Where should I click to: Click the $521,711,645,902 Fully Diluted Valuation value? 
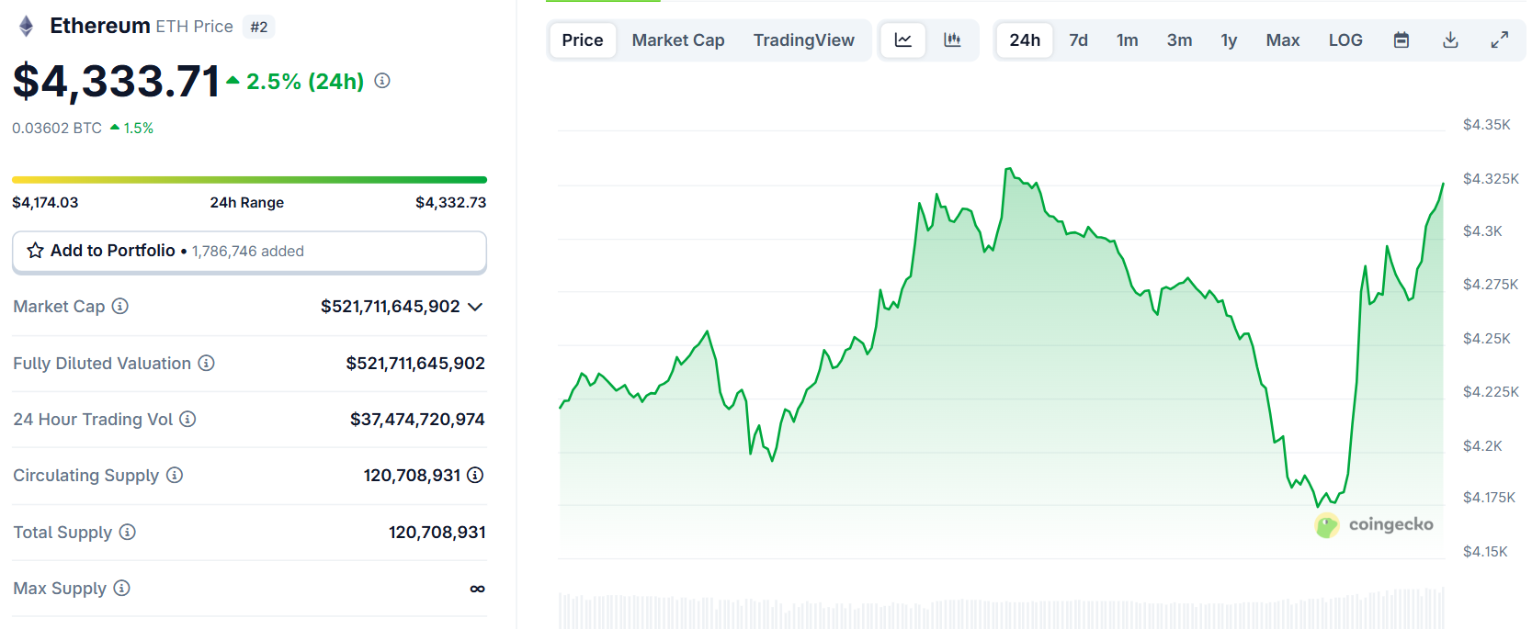point(415,364)
